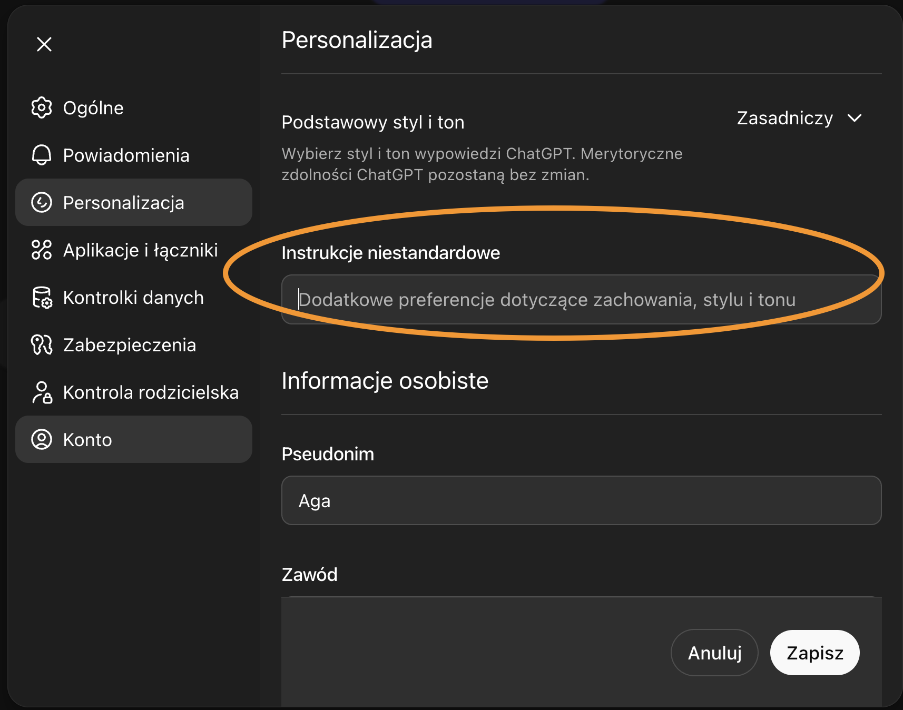Viewport: 903px width, 710px height.
Task: Switch to the Powiadomienia settings section
Action: tap(126, 155)
